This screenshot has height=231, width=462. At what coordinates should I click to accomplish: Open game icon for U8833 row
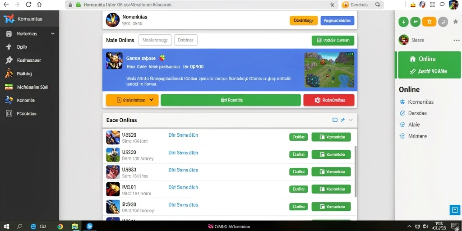pos(113,172)
